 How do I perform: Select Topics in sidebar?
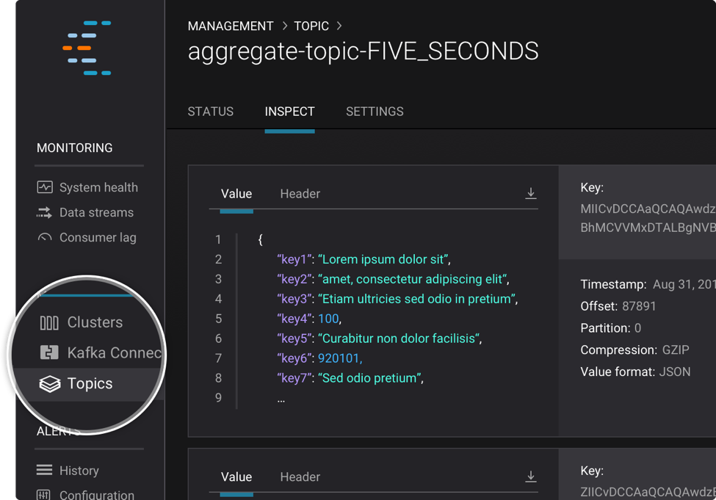click(90, 383)
